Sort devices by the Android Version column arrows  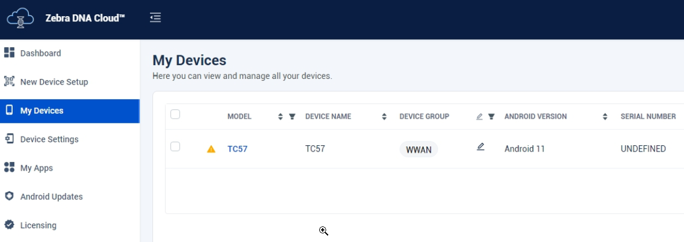tap(605, 116)
